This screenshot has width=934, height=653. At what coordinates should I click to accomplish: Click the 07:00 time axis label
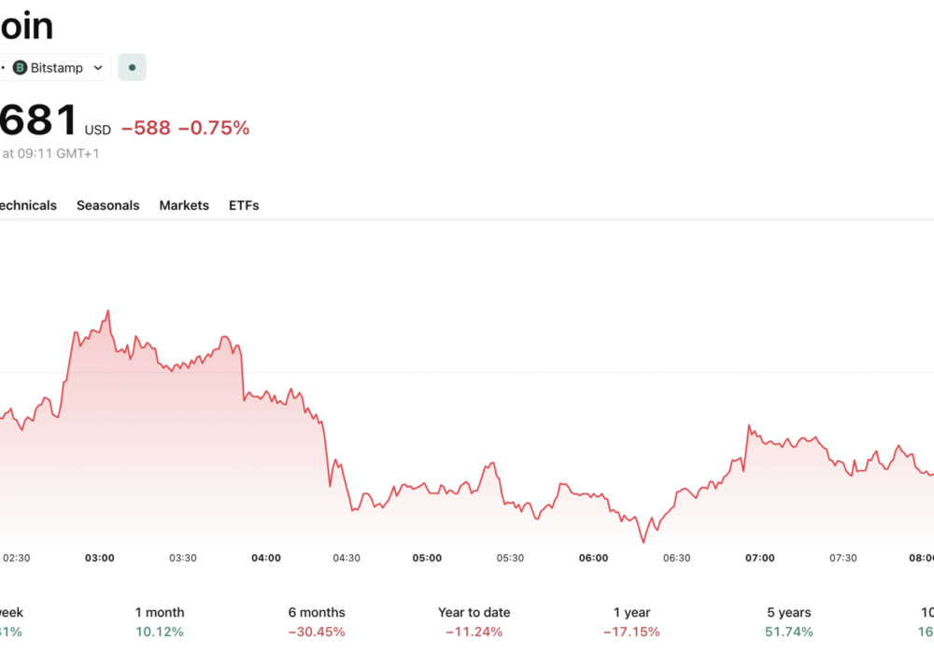759,558
